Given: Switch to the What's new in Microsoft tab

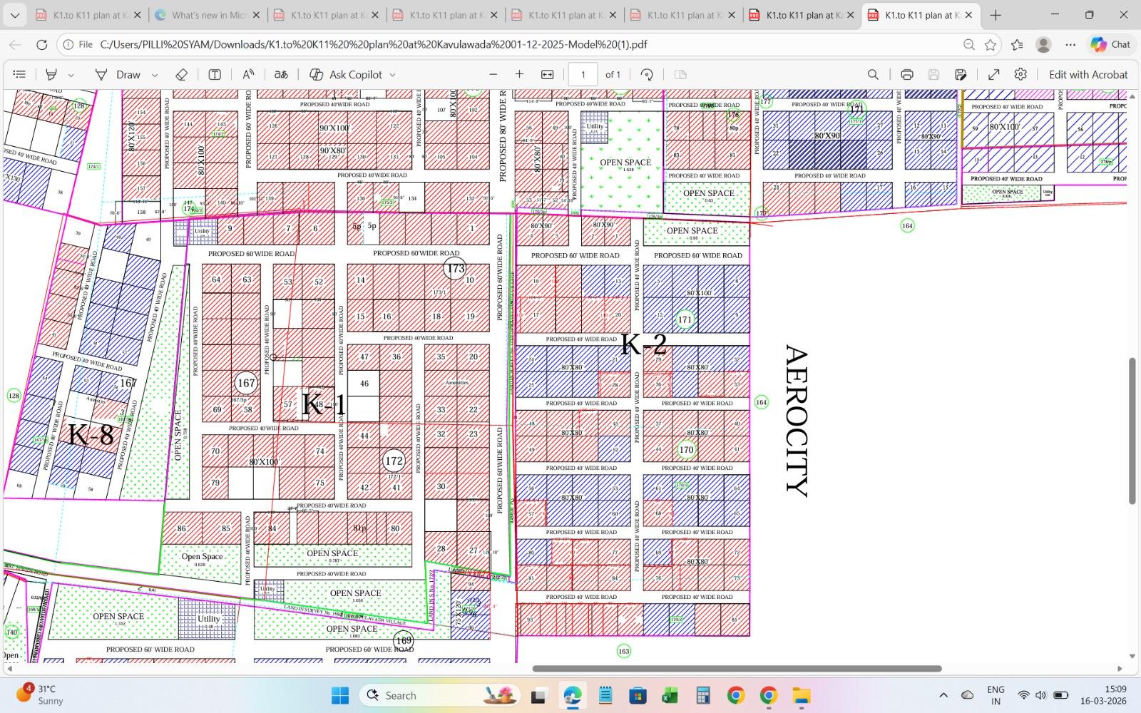Looking at the screenshot, I should [x=206, y=15].
